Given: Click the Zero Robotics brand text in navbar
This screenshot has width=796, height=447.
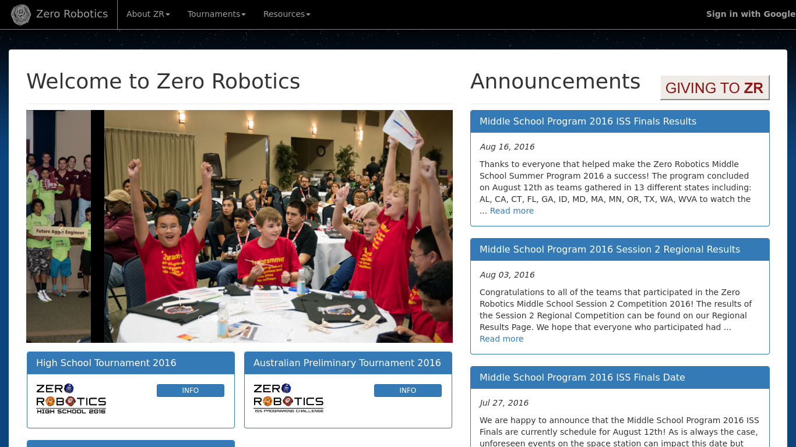Looking at the screenshot, I should 72,14.
